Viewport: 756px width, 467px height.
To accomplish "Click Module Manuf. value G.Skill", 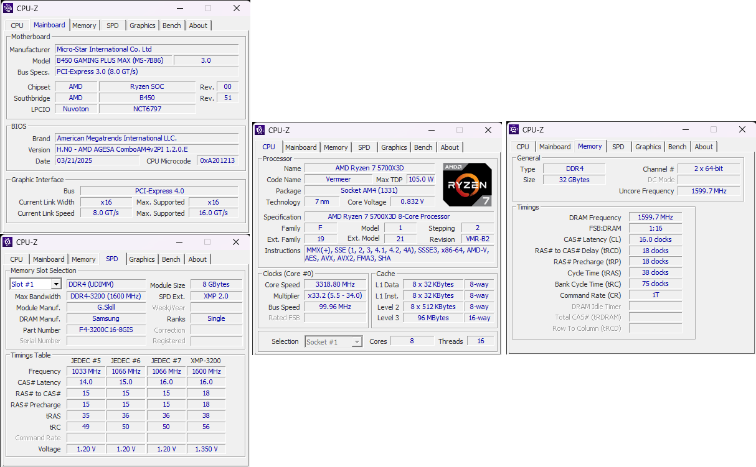I will pos(106,307).
